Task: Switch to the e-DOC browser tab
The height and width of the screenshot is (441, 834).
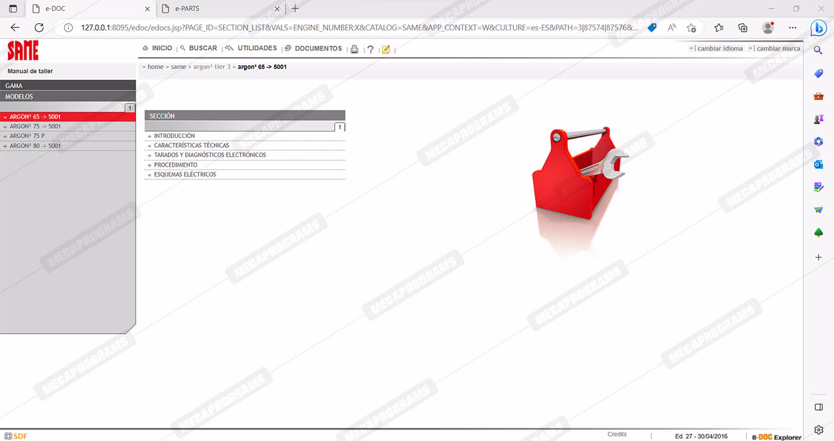Action: tap(92, 9)
